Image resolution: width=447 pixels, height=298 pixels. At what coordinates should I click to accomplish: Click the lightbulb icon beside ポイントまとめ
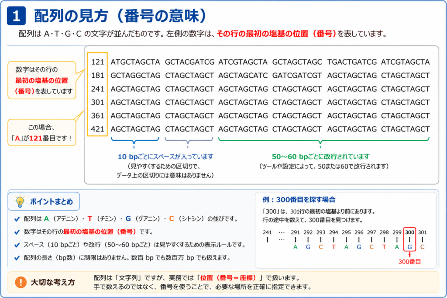(x=20, y=201)
